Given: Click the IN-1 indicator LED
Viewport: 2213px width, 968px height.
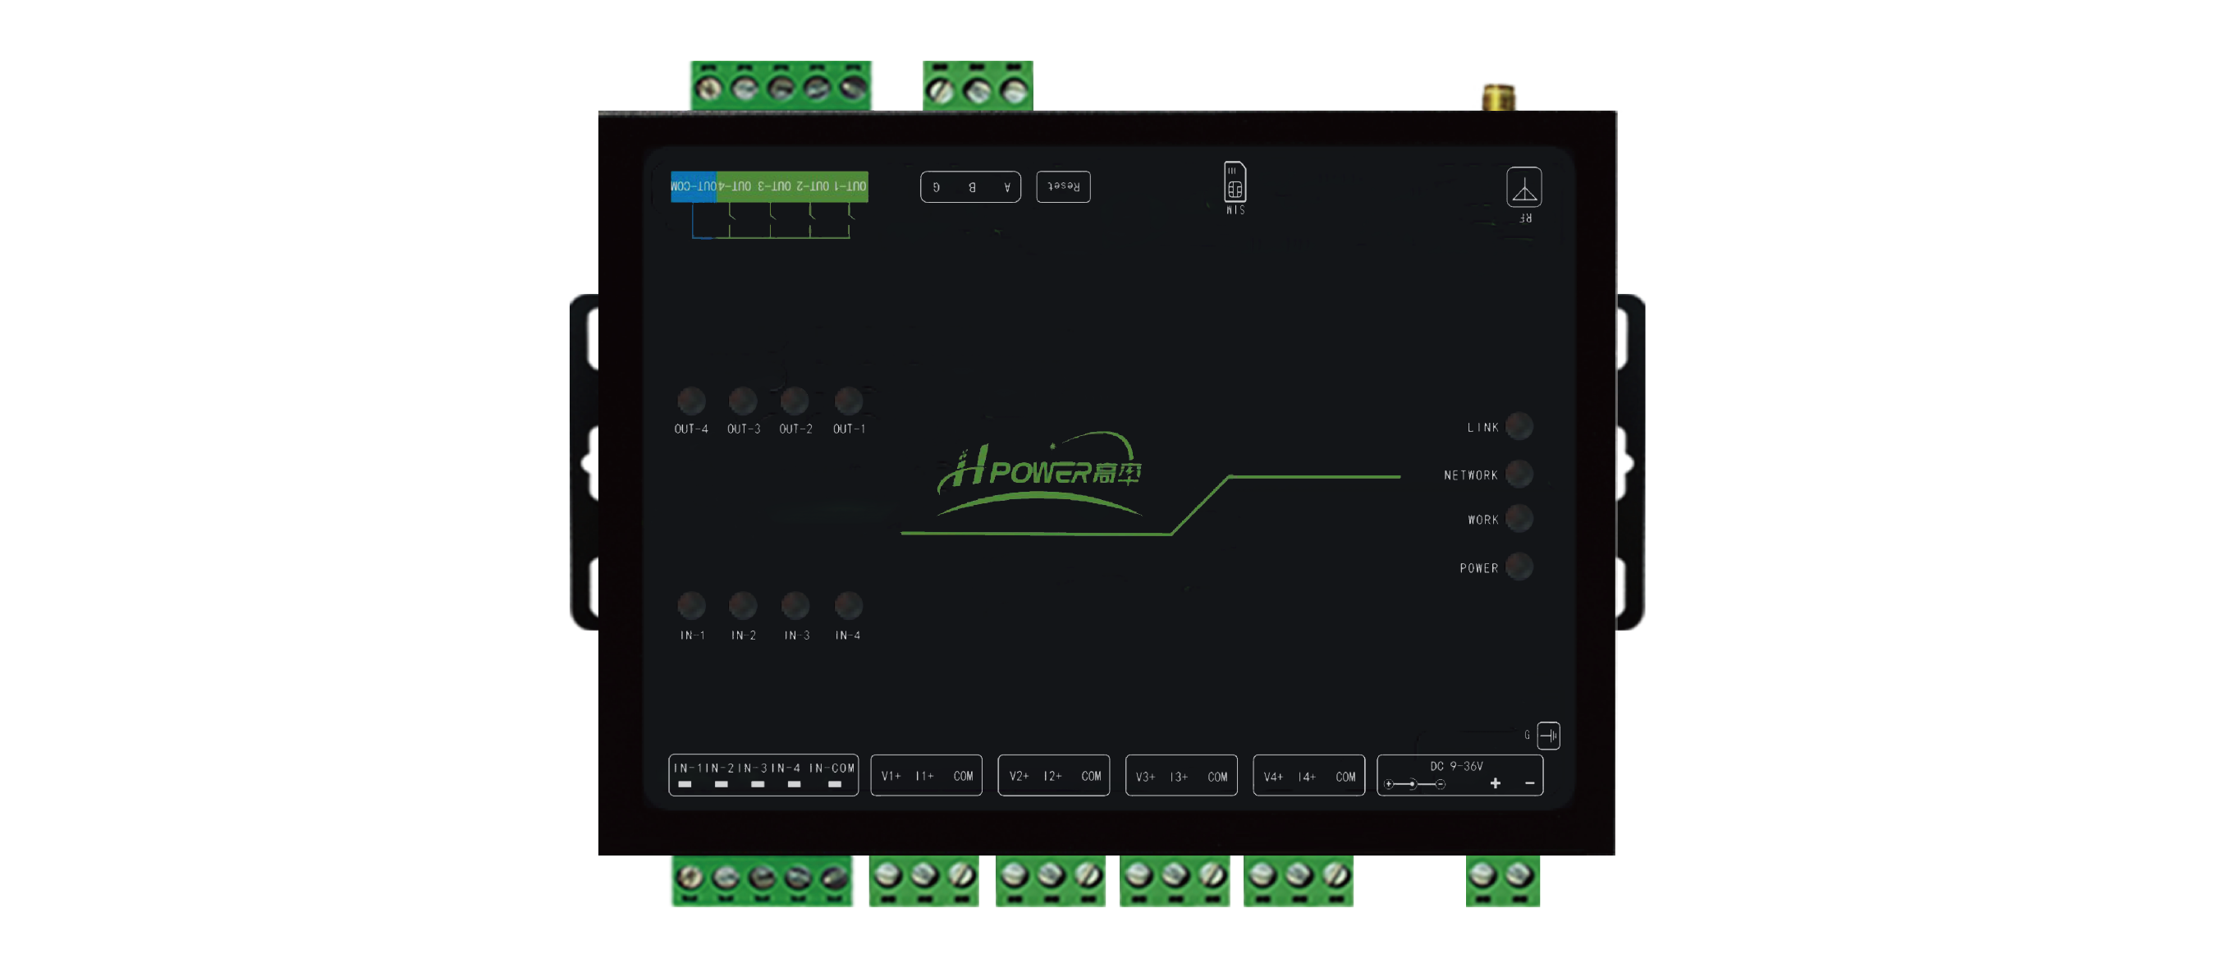Looking at the screenshot, I should tap(690, 606).
